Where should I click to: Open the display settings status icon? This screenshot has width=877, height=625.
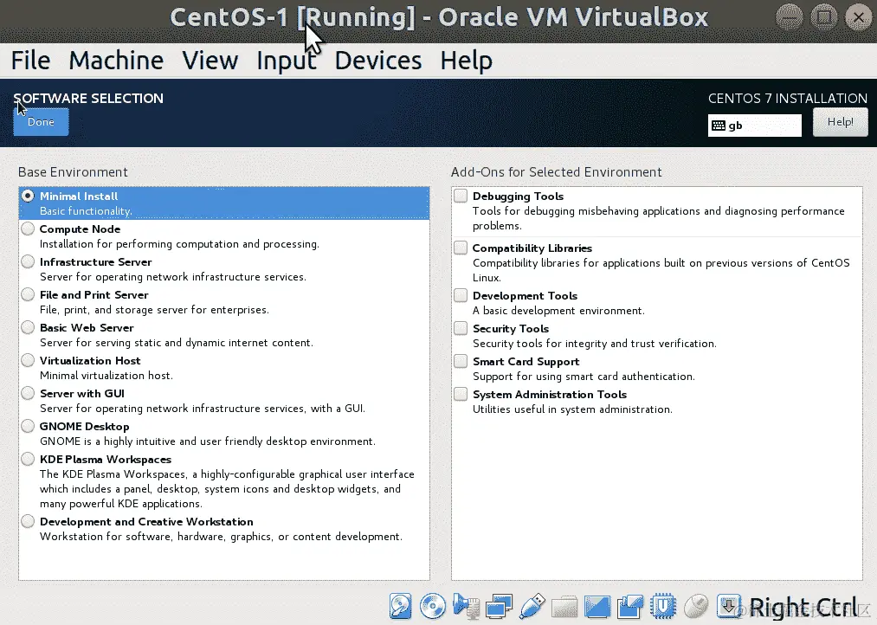coord(597,607)
